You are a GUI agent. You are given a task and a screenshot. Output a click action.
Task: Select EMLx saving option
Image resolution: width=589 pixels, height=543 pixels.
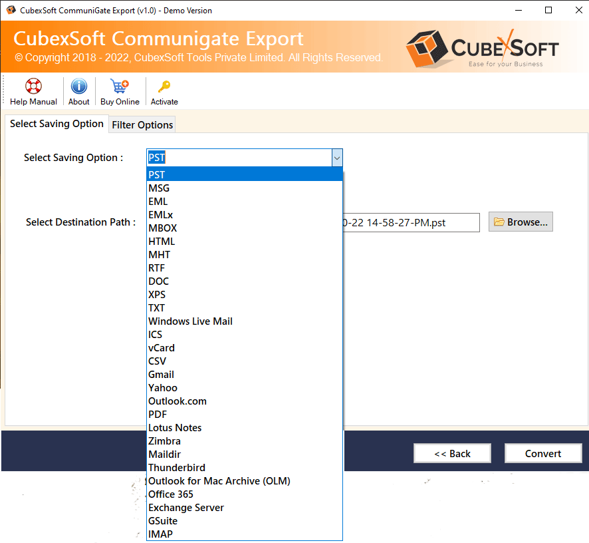tap(245, 215)
